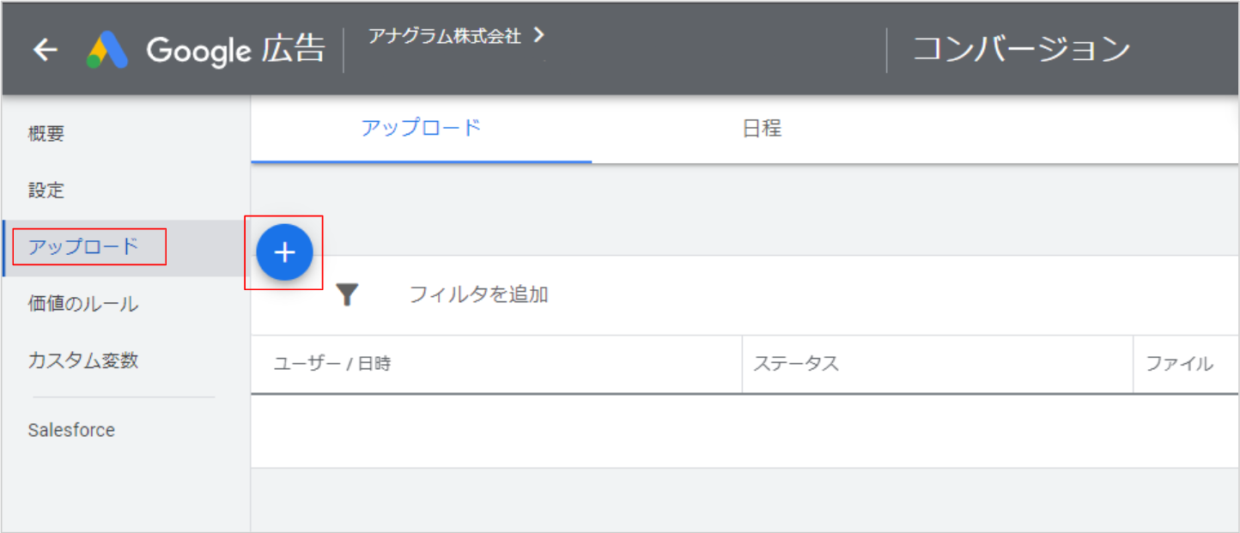This screenshot has height=533, width=1240.
Task: Open 設定 in the sidebar
Action: coord(46,191)
